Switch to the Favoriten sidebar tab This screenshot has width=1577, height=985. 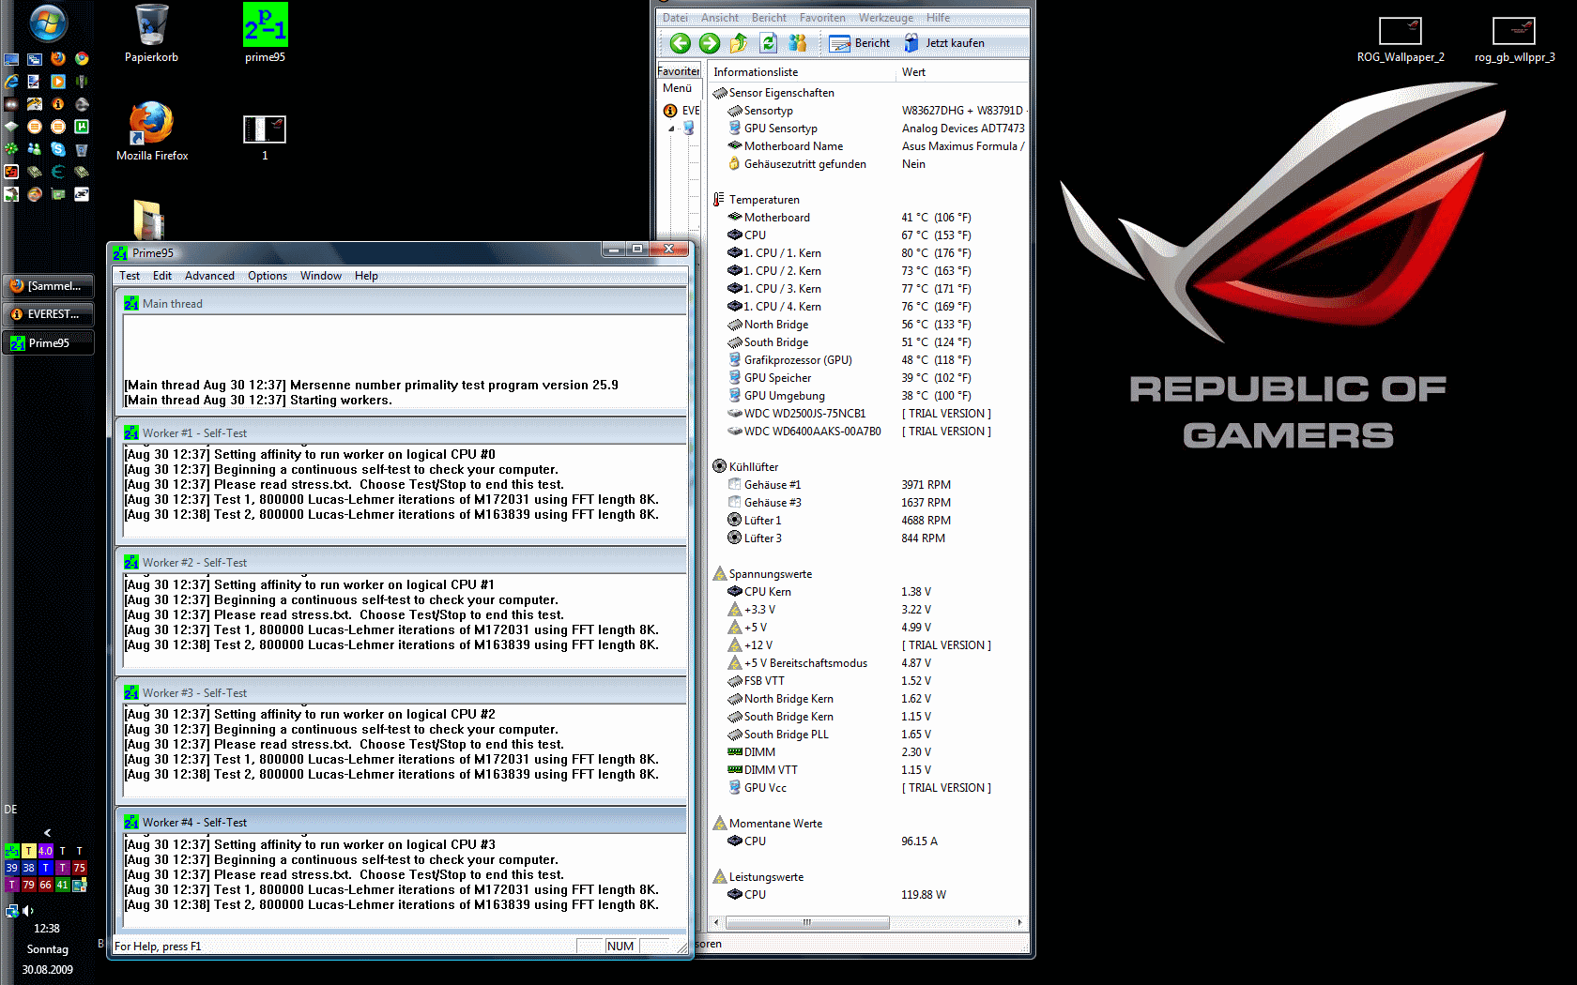678,71
